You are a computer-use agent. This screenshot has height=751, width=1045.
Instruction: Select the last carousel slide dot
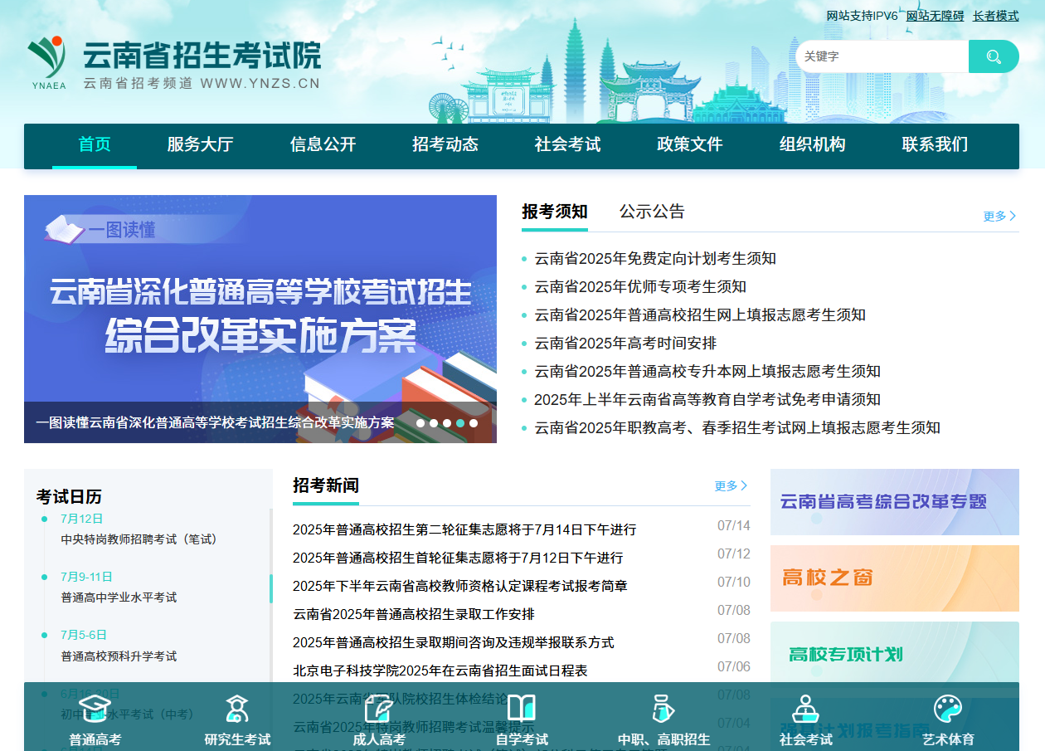474,423
